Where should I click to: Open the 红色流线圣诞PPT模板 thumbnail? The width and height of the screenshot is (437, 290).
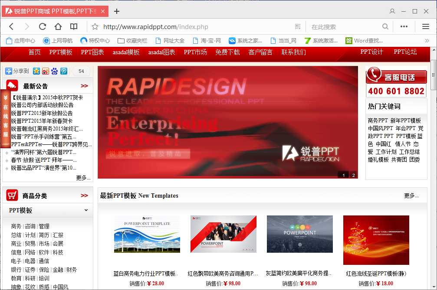coord(376,240)
